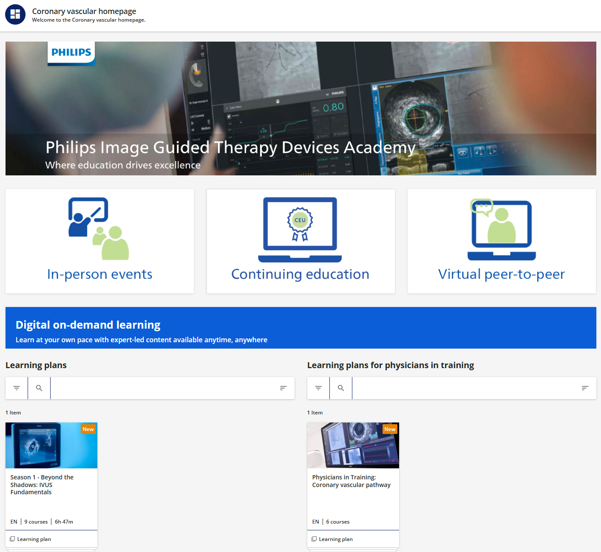Click the In-person events link text
Image resolution: width=601 pixels, height=552 pixels.
99,274
